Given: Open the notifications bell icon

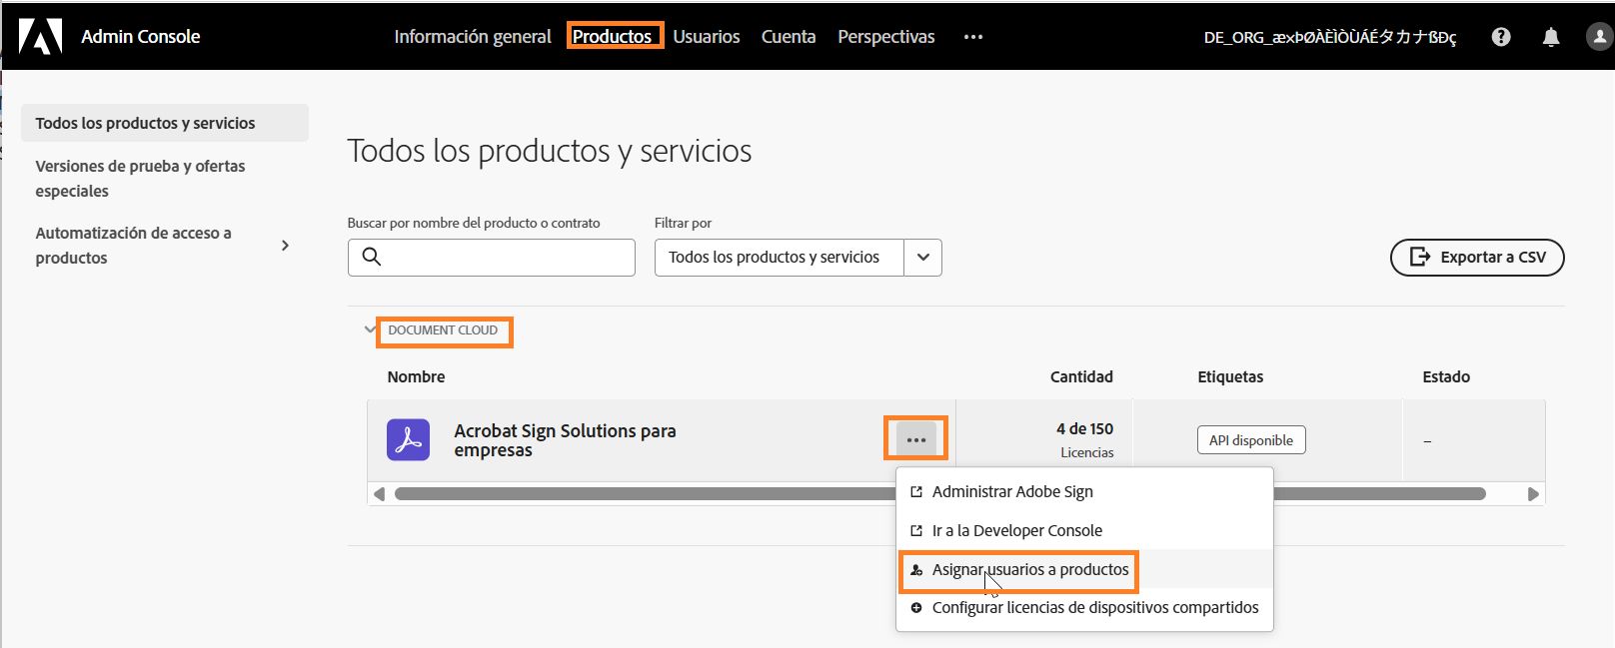Looking at the screenshot, I should [1551, 37].
